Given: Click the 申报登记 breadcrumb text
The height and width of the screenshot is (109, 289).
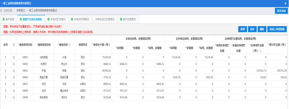Looking at the screenshot, I should [x=21, y=11].
